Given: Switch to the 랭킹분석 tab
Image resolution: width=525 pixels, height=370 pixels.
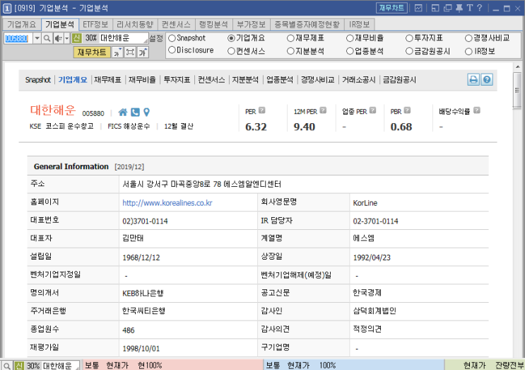Looking at the screenshot, I should pos(213,25).
